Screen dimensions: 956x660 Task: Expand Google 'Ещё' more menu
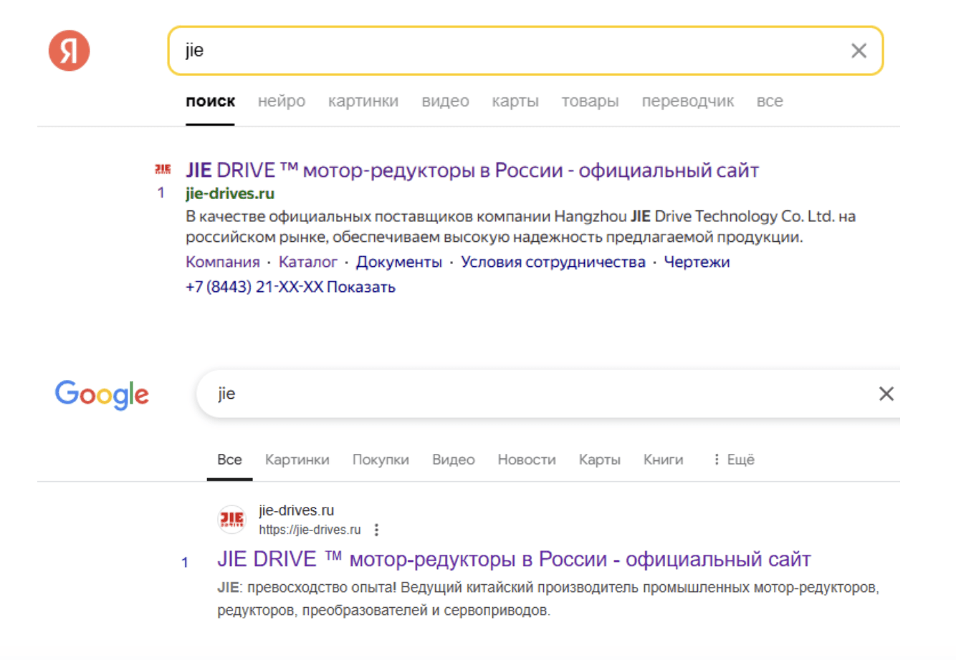[734, 460]
